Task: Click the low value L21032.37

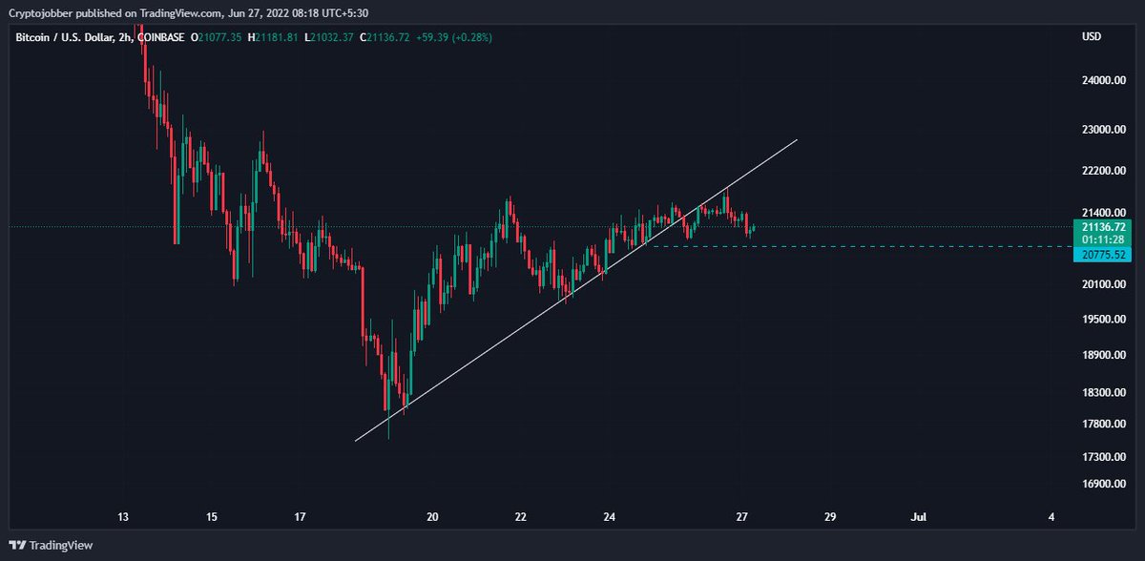Action: (x=329, y=37)
